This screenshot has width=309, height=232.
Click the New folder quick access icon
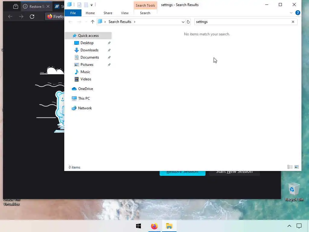tap(86, 5)
